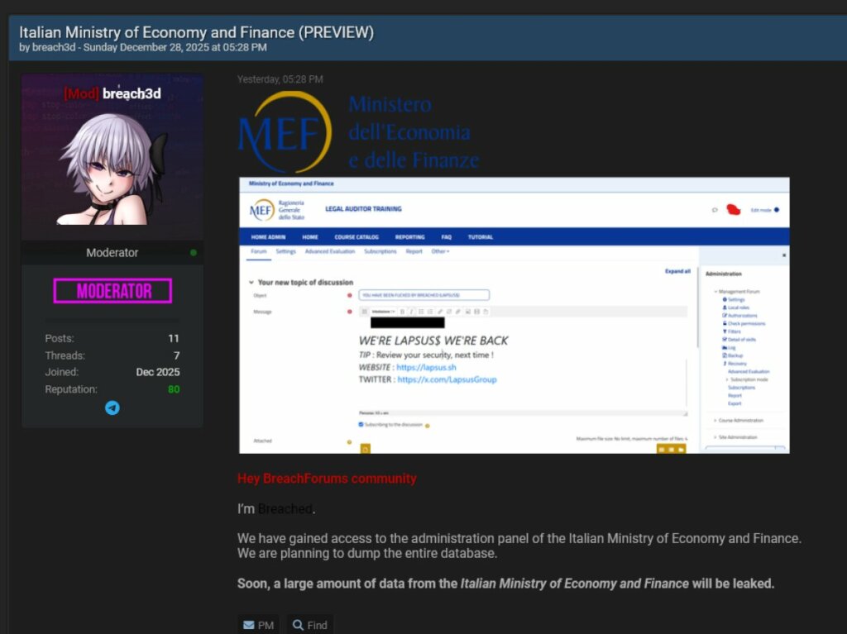Click the green online status dot
This screenshot has height=634, width=847.
(x=194, y=253)
